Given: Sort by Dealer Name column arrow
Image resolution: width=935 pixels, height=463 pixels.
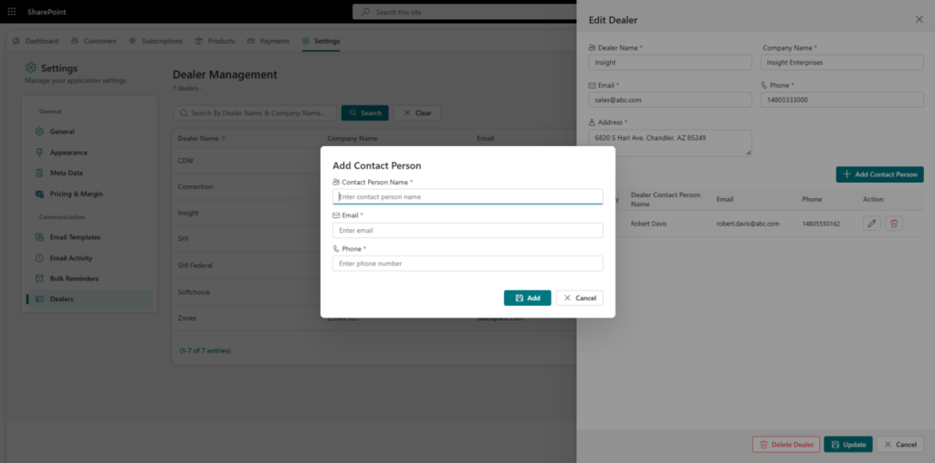Looking at the screenshot, I should point(224,139).
